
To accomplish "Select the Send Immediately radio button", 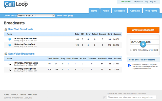I will [131, 50].
